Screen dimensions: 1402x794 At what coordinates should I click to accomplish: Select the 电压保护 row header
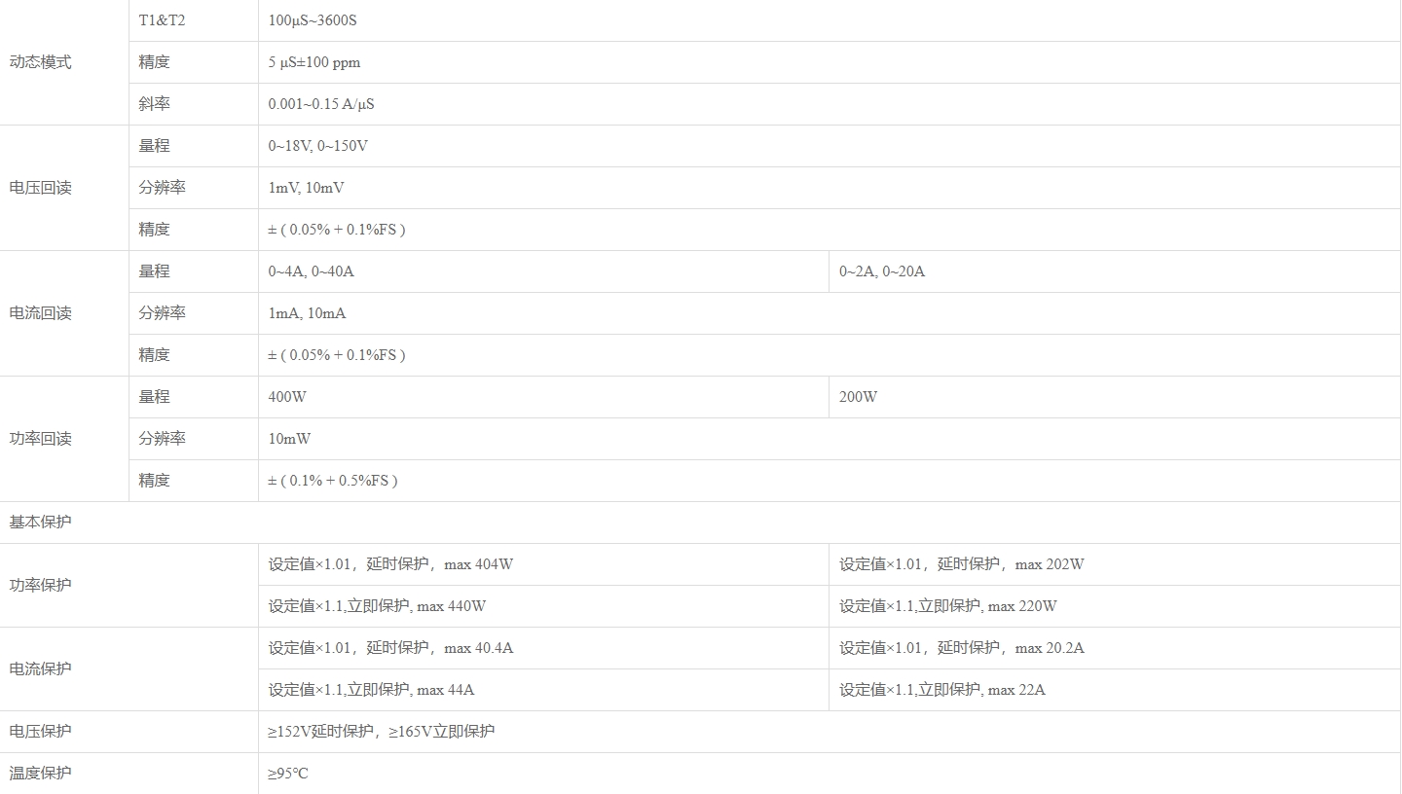[129, 732]
